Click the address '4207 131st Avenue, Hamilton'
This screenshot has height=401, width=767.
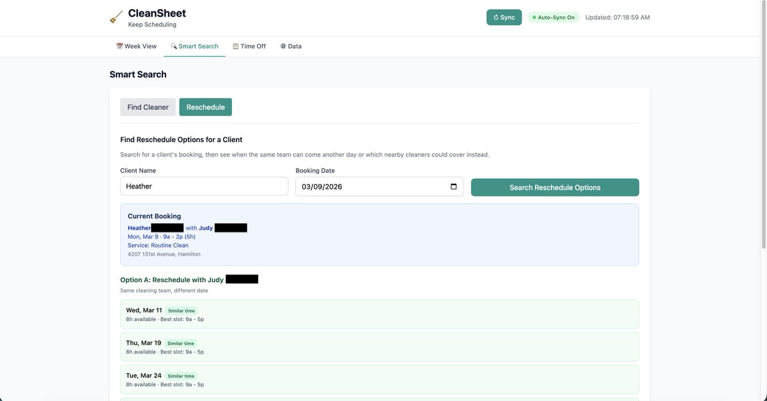pos(164,254)
